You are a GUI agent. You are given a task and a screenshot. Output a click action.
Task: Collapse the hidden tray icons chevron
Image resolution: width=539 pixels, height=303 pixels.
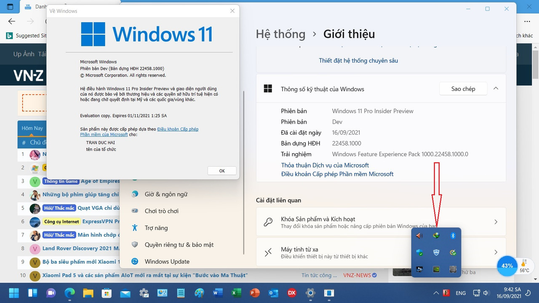[436, 293]
